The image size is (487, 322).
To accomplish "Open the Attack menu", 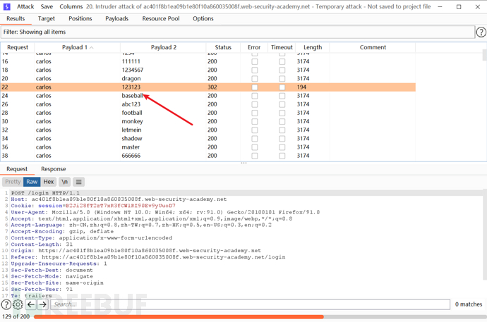I will click(25, 6).
